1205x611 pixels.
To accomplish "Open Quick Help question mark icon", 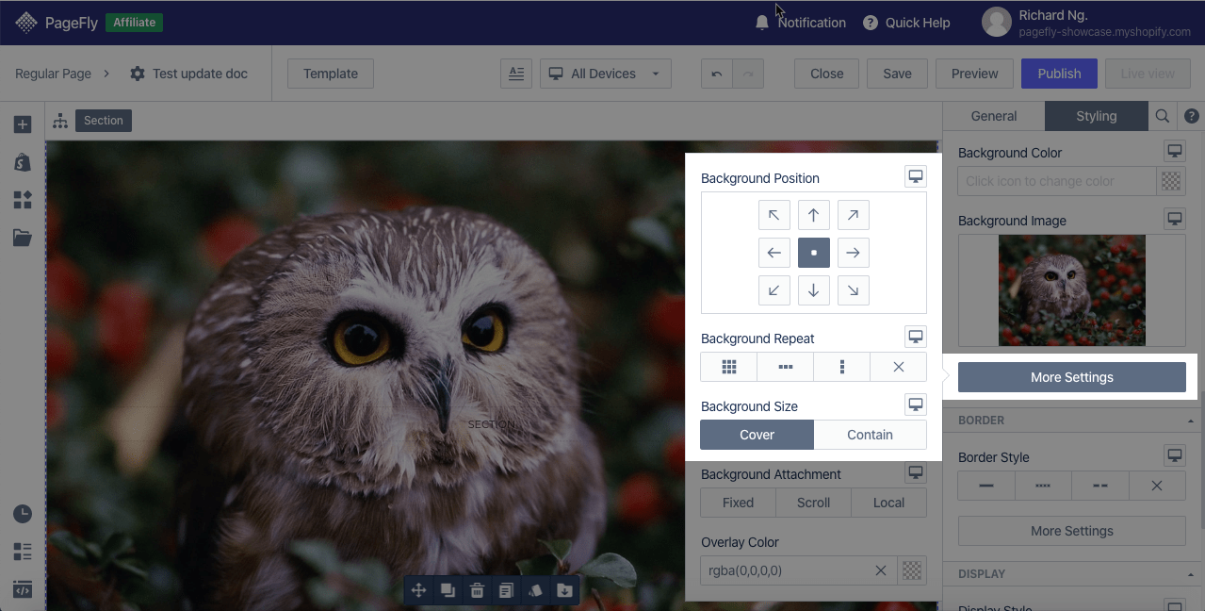I will 871,23.
